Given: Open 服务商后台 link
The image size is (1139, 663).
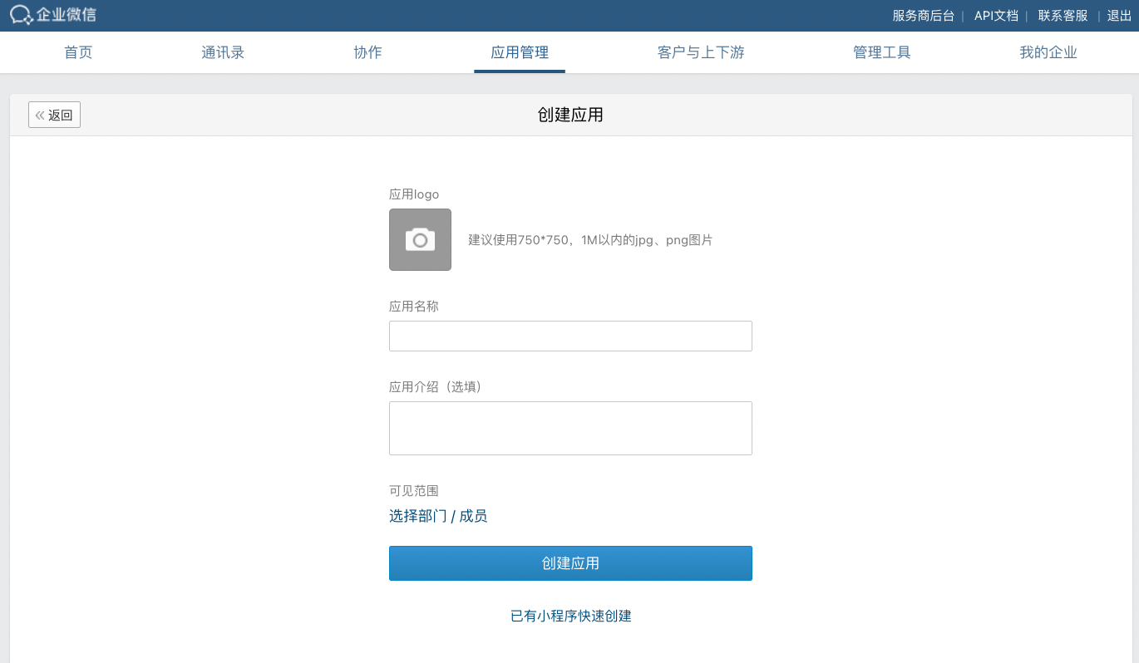Looking at the screenshot, I should click(x=923, y=16).
